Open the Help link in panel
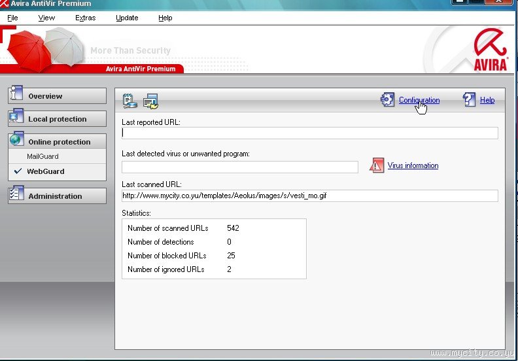 487,100
